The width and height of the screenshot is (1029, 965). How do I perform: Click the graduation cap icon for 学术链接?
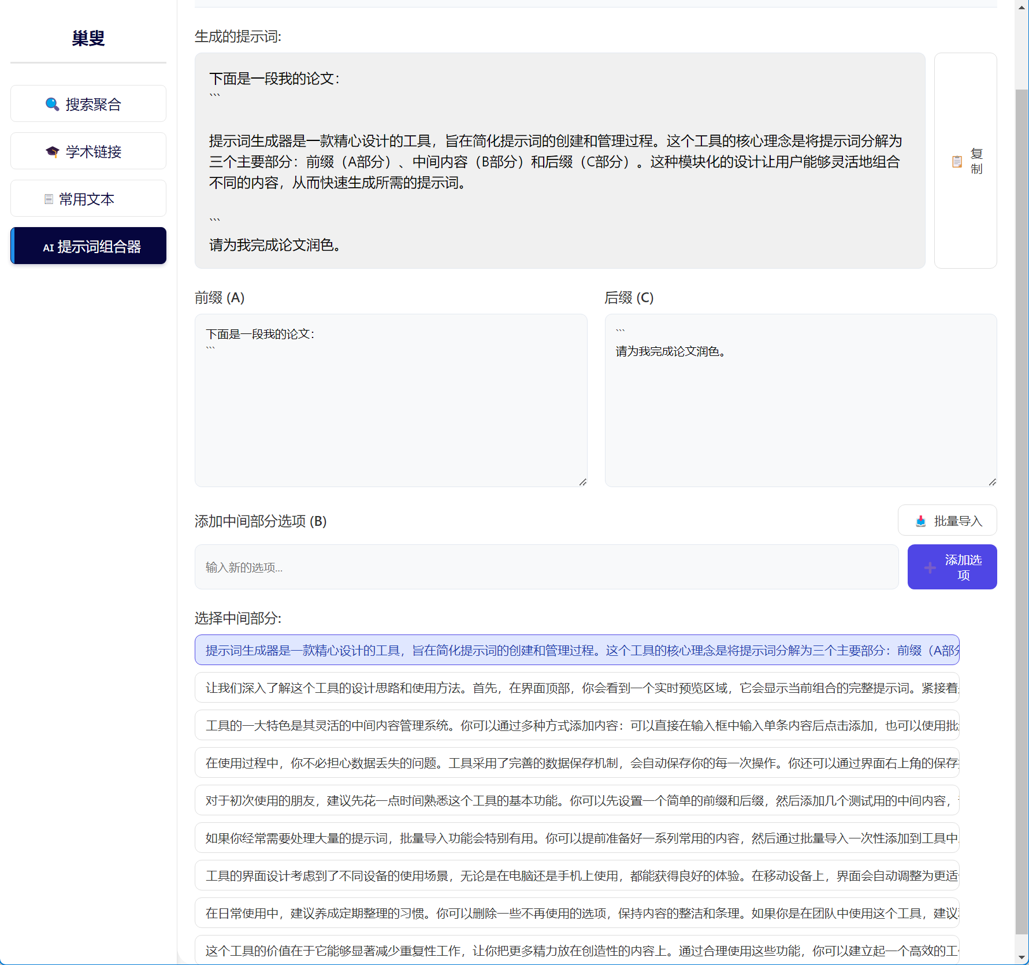tap(52, 151)
